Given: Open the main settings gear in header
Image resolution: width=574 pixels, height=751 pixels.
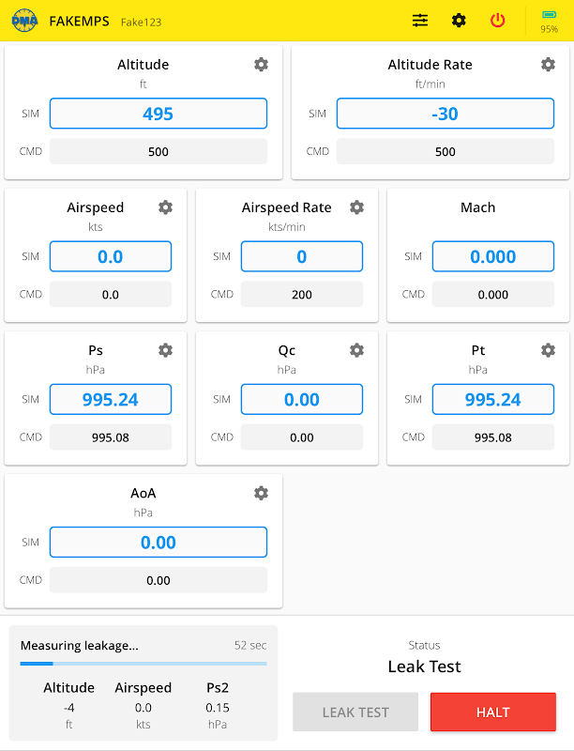Looking at the screenshot, I should 459,20.
